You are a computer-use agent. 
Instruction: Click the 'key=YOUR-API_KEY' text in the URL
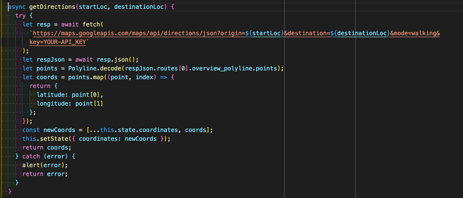pos(58,42)
